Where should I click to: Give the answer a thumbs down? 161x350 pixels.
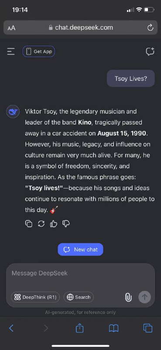pos(66,224)
